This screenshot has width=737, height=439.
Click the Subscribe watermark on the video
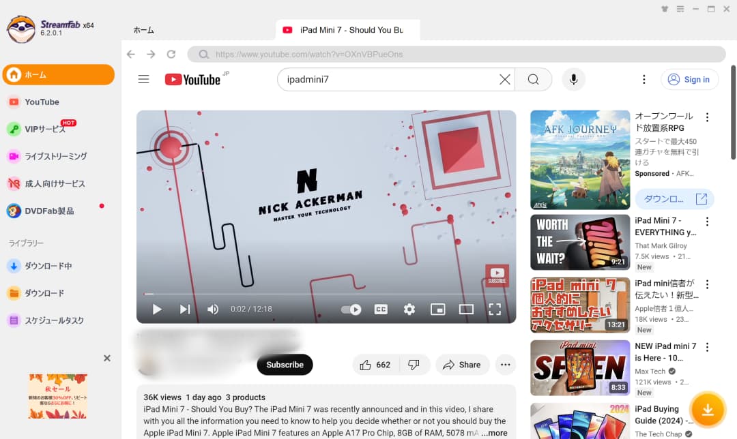pyautogui.click(x=497, y=275)
